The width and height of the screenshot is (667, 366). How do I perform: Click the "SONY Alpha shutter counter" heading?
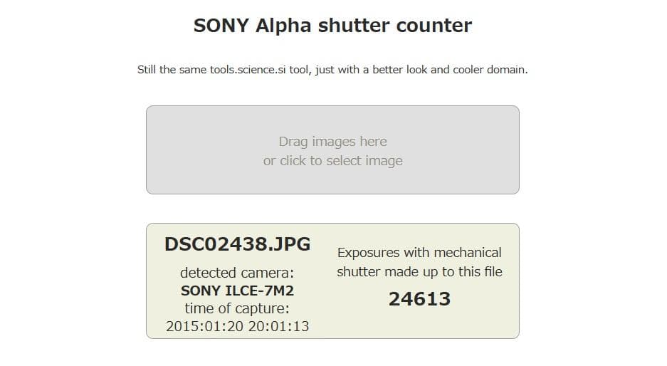coord(332,26)
